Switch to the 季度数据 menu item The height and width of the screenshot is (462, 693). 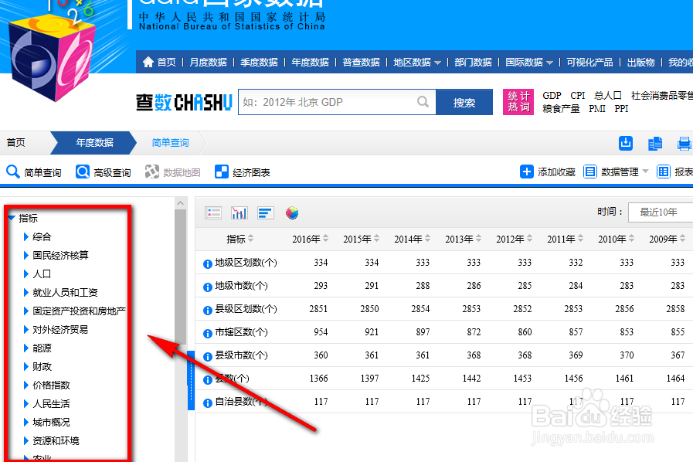coord(259,63)
